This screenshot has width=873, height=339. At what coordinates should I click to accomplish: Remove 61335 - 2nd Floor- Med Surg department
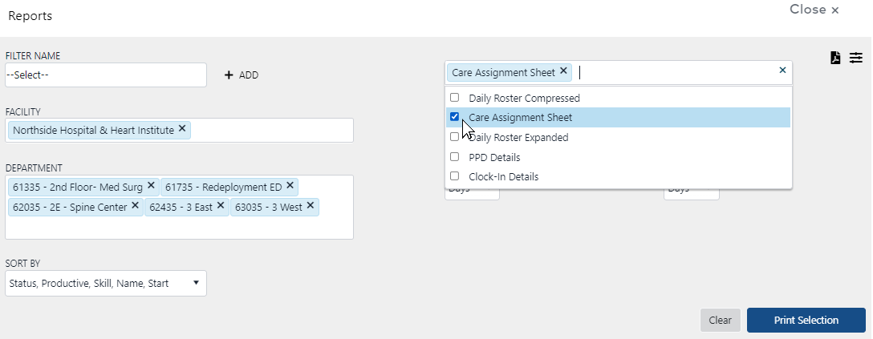point(151,186)
